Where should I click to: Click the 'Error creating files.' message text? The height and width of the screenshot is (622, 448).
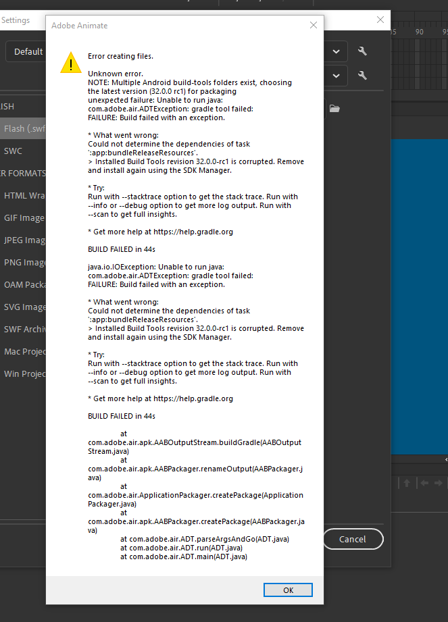(x=120, y=56)
